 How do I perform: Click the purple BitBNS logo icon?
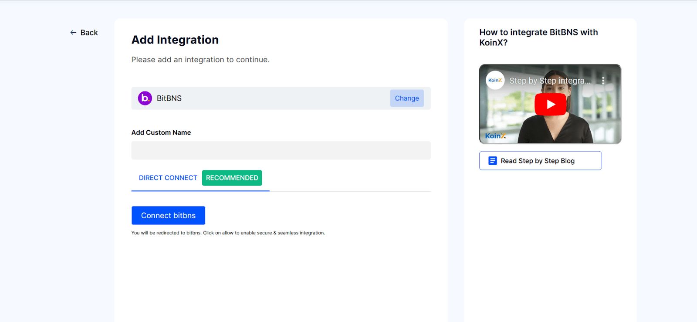tap(145, 98)
